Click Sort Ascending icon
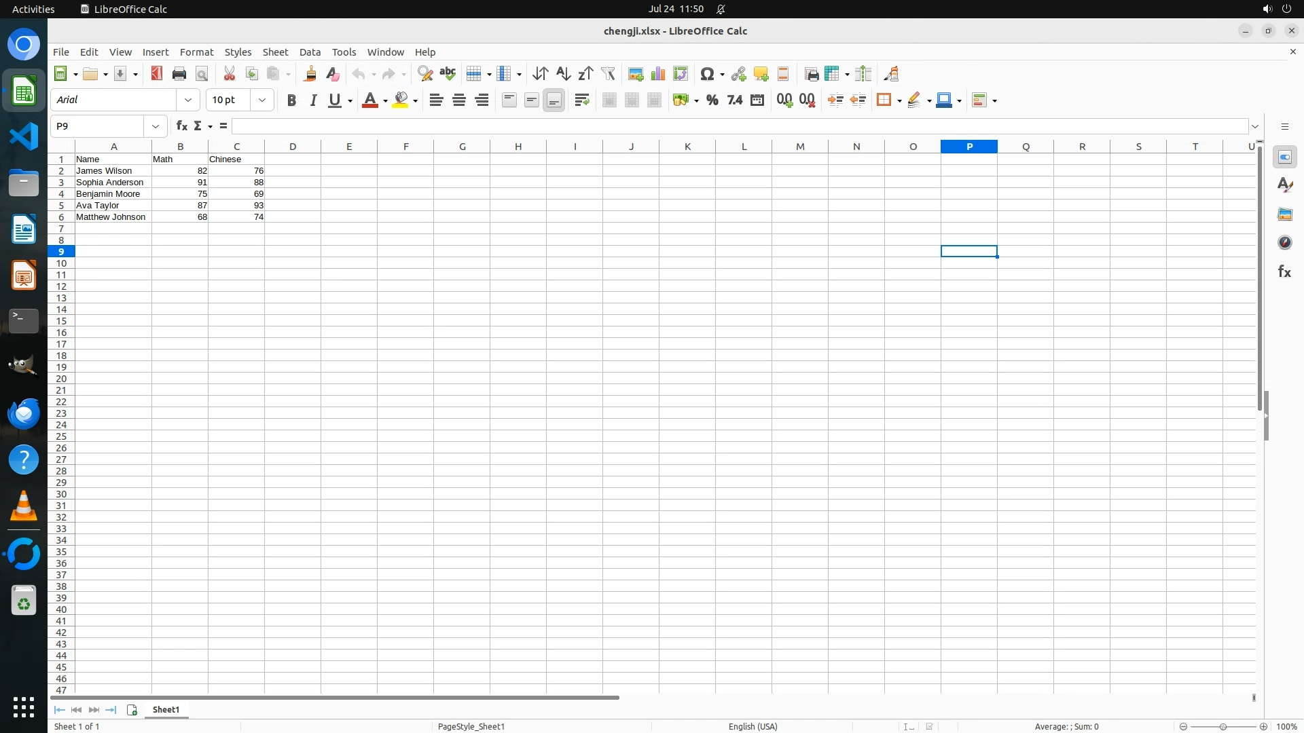This screenshot has height=733, width=1304. (x=563, y=74)
